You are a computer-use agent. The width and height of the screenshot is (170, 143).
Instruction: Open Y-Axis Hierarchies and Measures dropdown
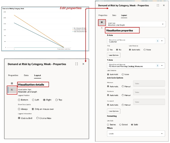(x=136, y=66)
